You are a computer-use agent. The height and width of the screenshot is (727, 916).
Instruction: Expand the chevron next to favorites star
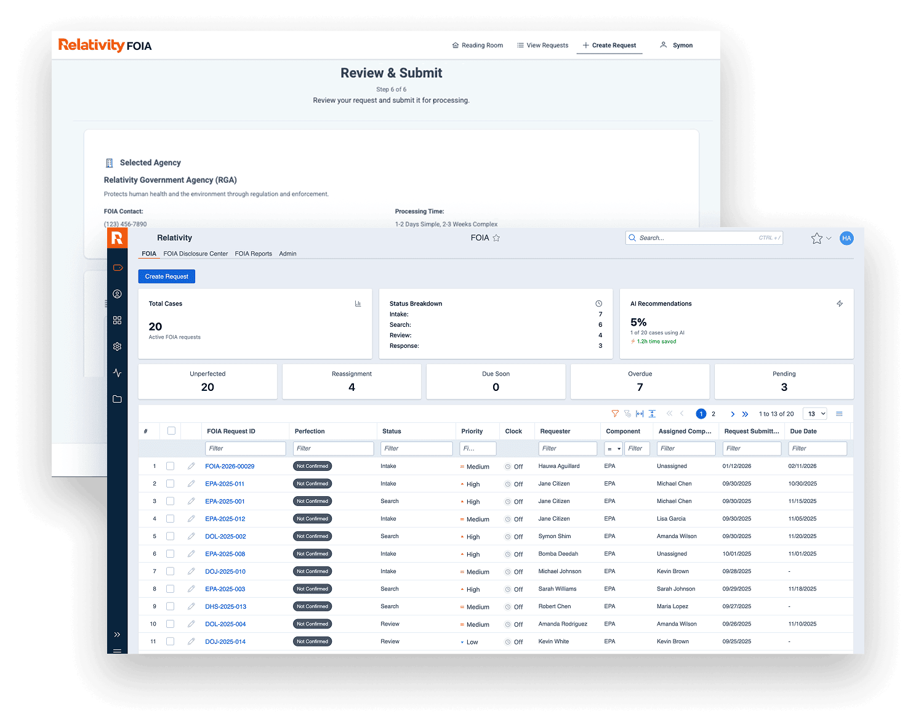pyautogui.click(x=829, y=238)
